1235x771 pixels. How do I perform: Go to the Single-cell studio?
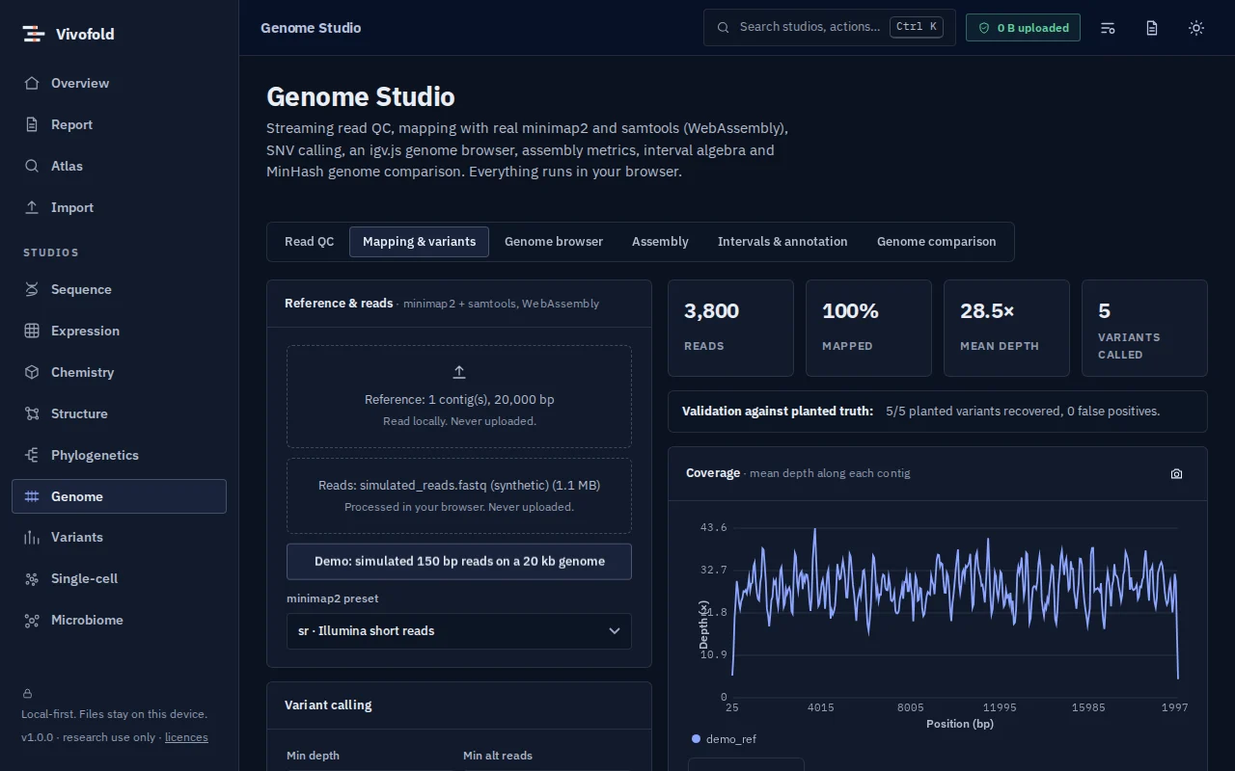tap(119, 578)
